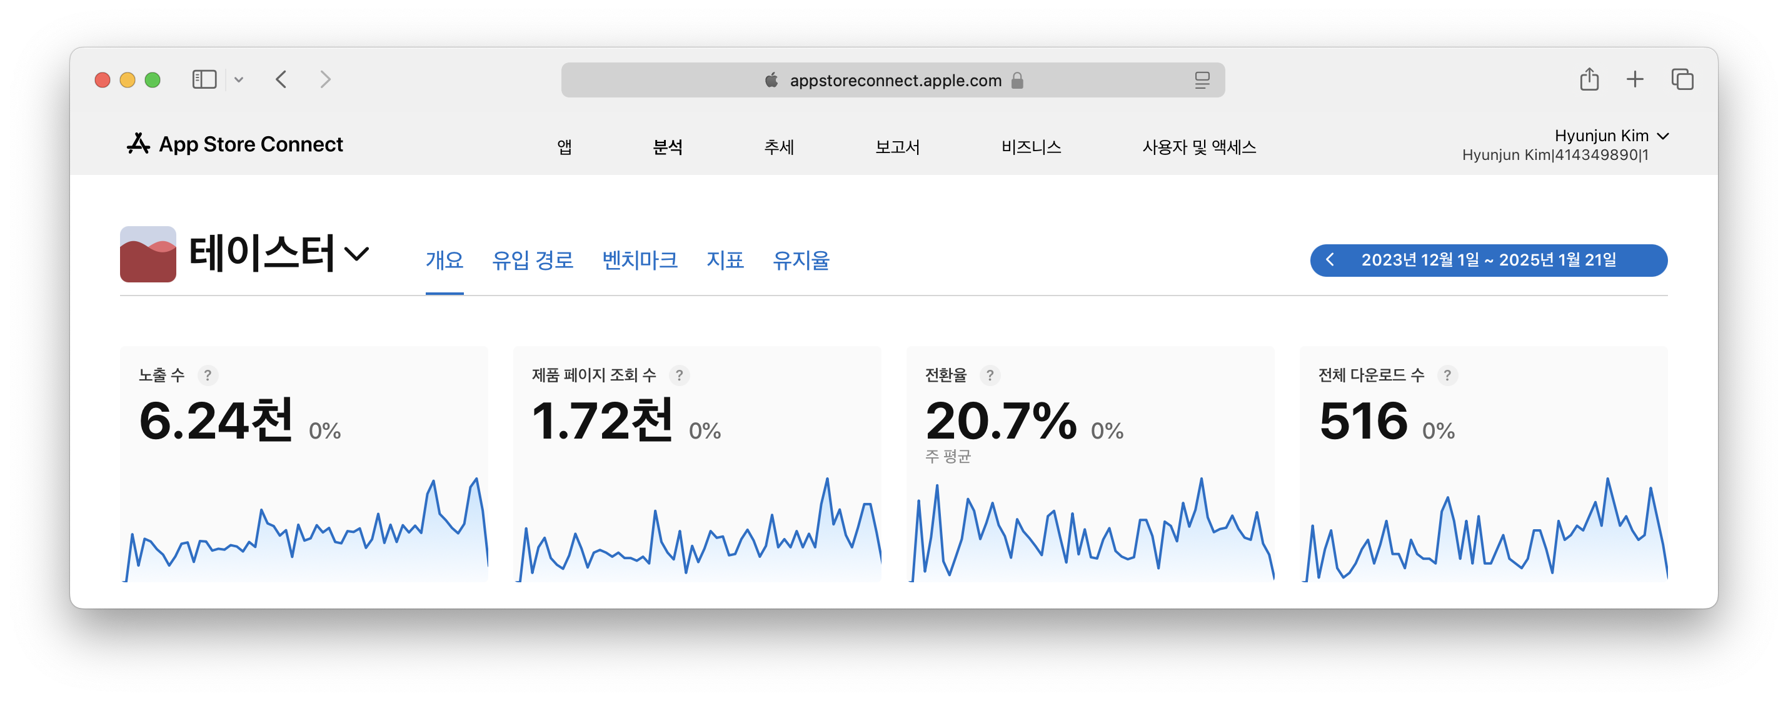
Task: Click help icon next to 제품 페이지 조회 수
Action: [x=679, y=375]
